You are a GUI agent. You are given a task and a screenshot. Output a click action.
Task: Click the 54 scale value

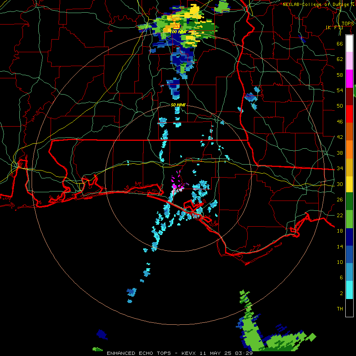pyautogui.click(x=340, y=90)
